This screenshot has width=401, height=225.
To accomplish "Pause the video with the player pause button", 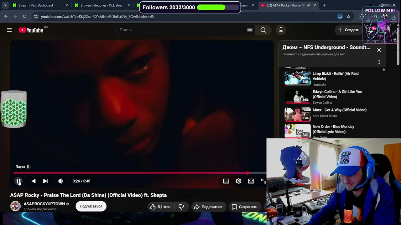I will point(18,181).
